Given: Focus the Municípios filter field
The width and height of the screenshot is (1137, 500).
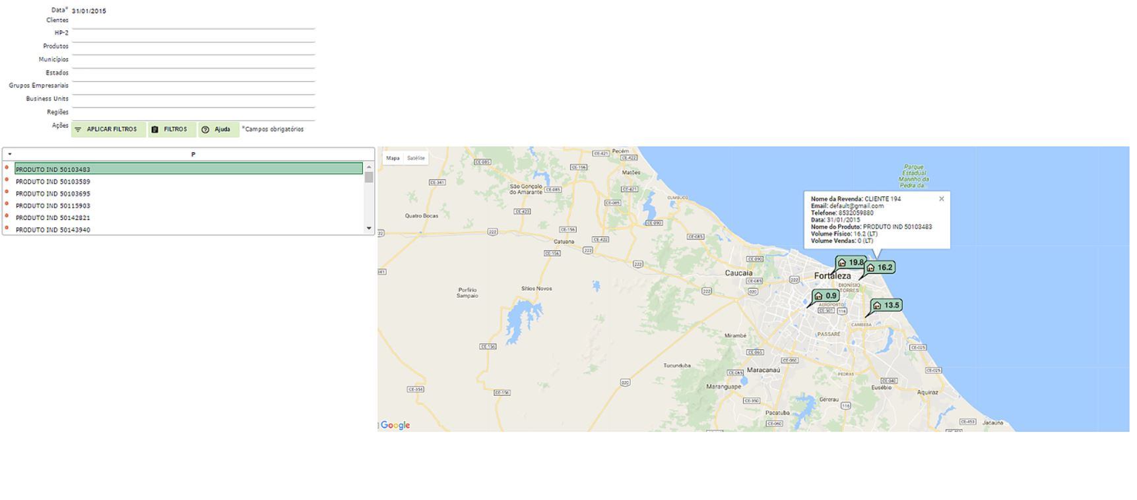Looking at the screenshot, I should tap(193, 63).
